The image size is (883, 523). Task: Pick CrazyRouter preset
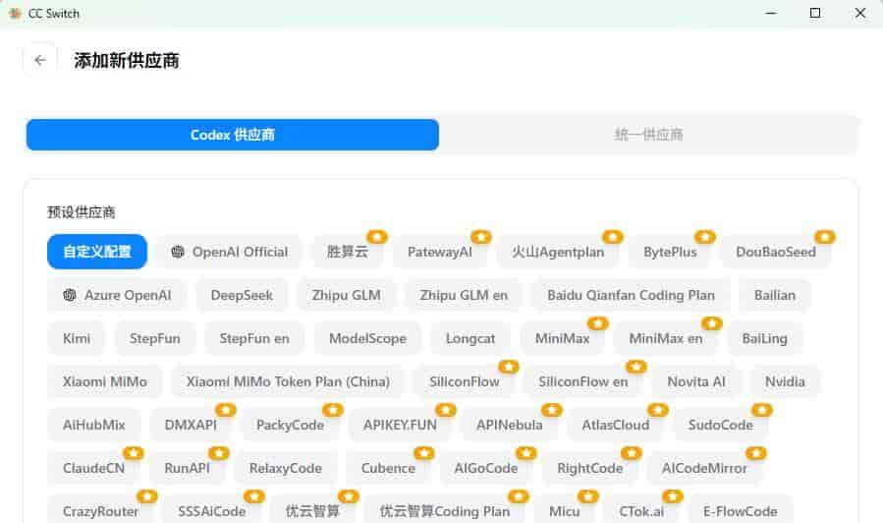point(100,510)
